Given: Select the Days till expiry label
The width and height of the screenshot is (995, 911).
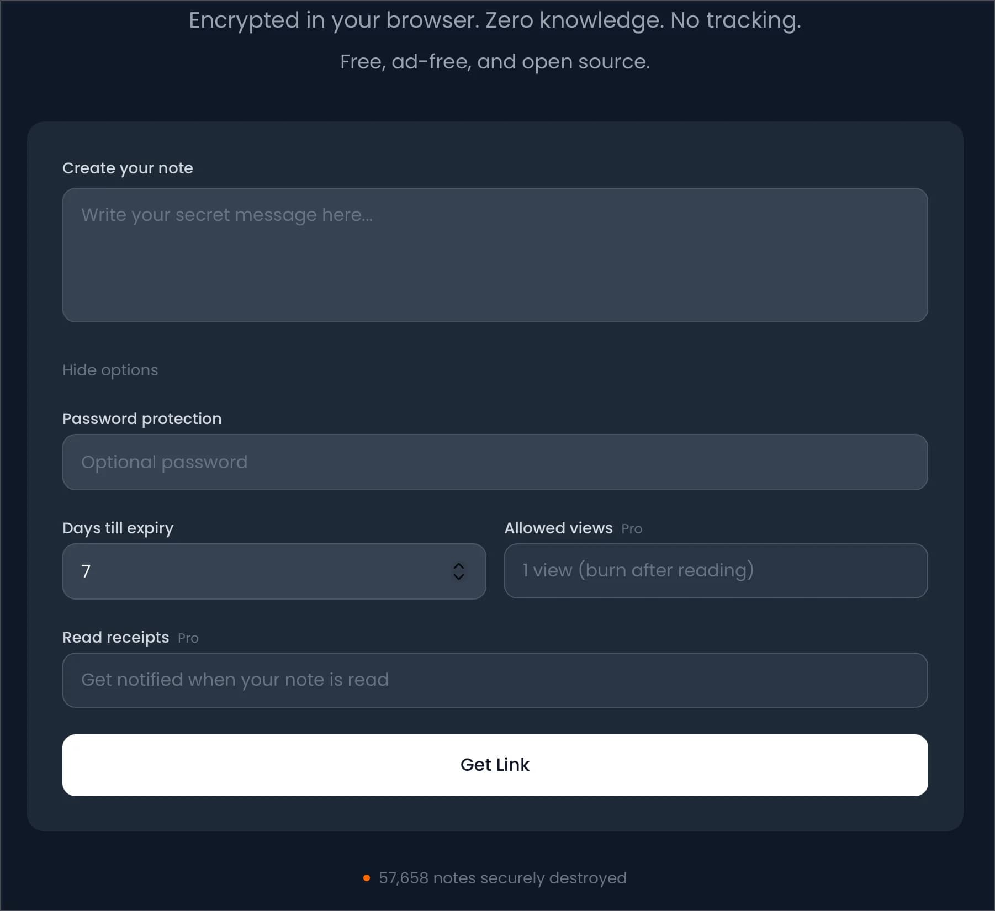Looking at the screenshot, I should coord(118,528).
